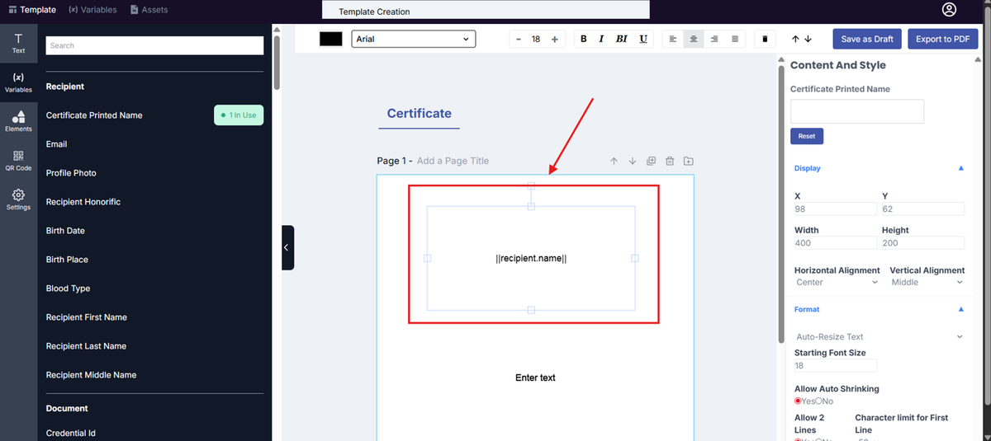991x441 pixels.
Task: Click the Certificate Printed Name input
Action: click(857, 111)
